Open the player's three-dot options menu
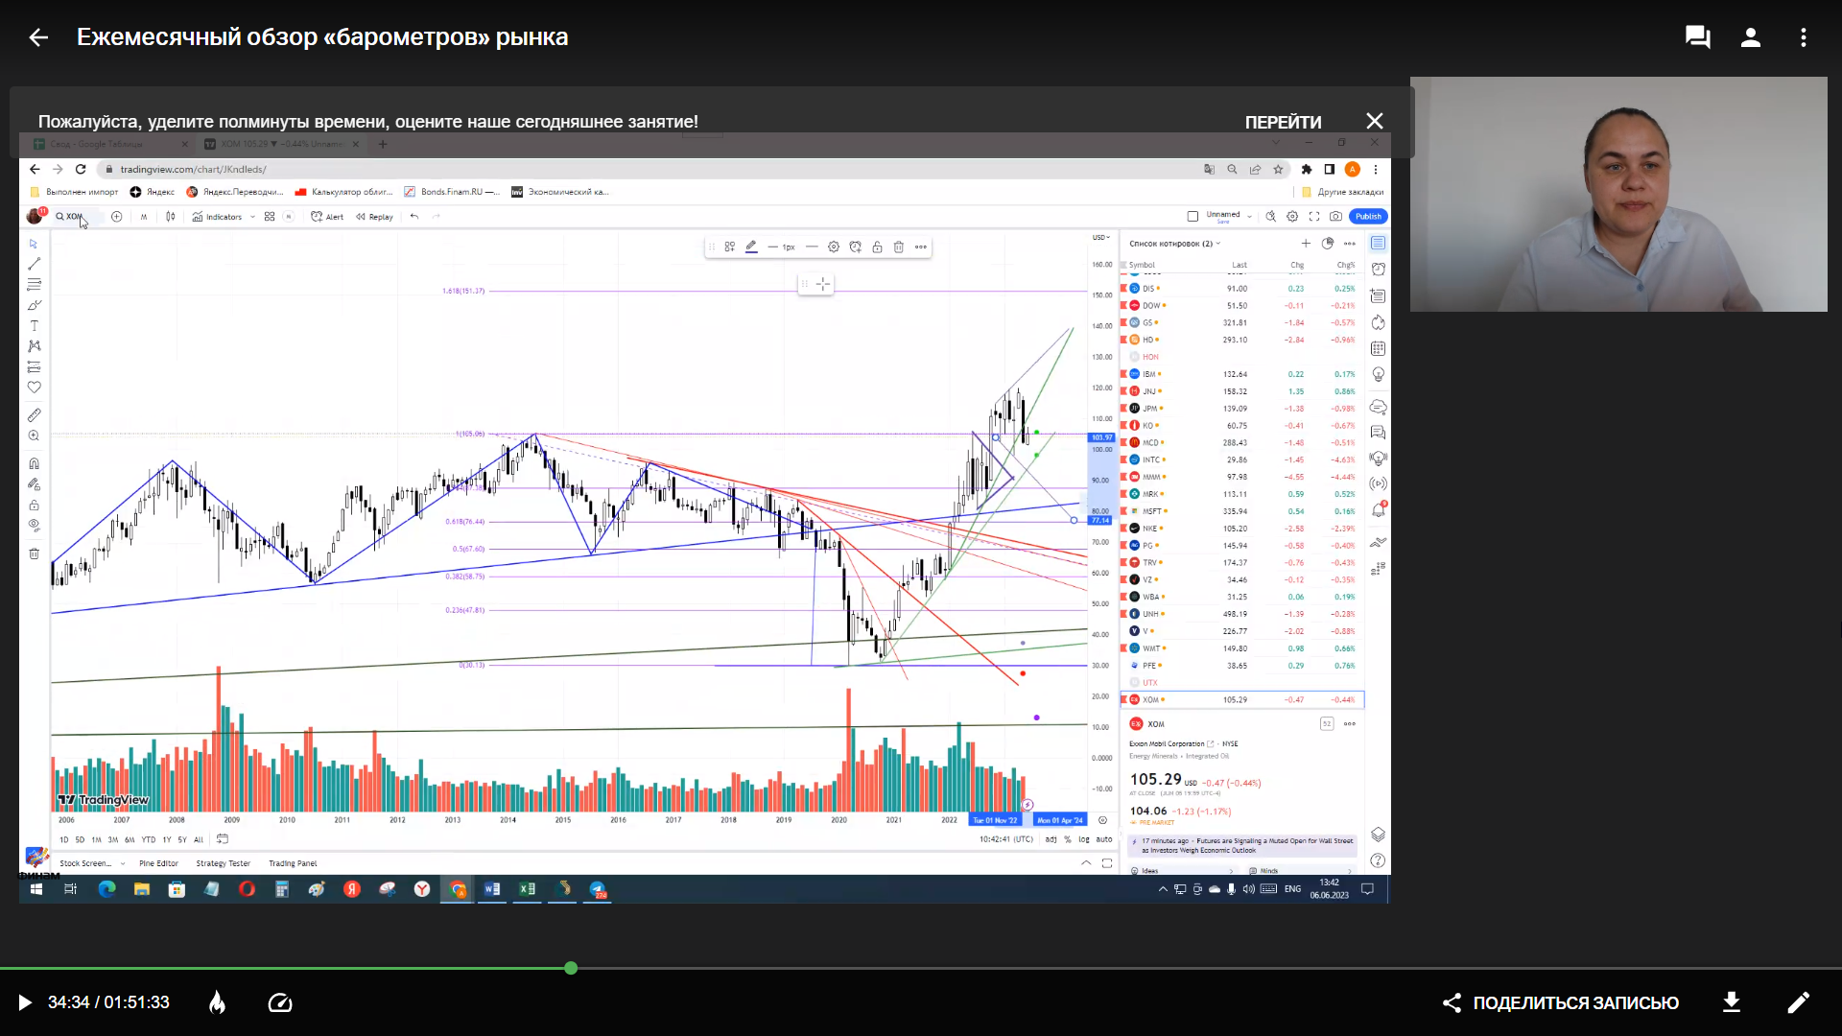The width and height of the screenshot is (1842, 1036). click(1804, 37)
